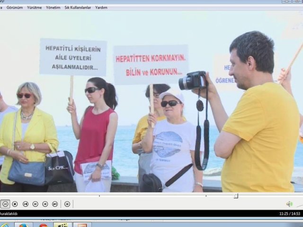Click the media player taskbar icon

coord(62,225)
